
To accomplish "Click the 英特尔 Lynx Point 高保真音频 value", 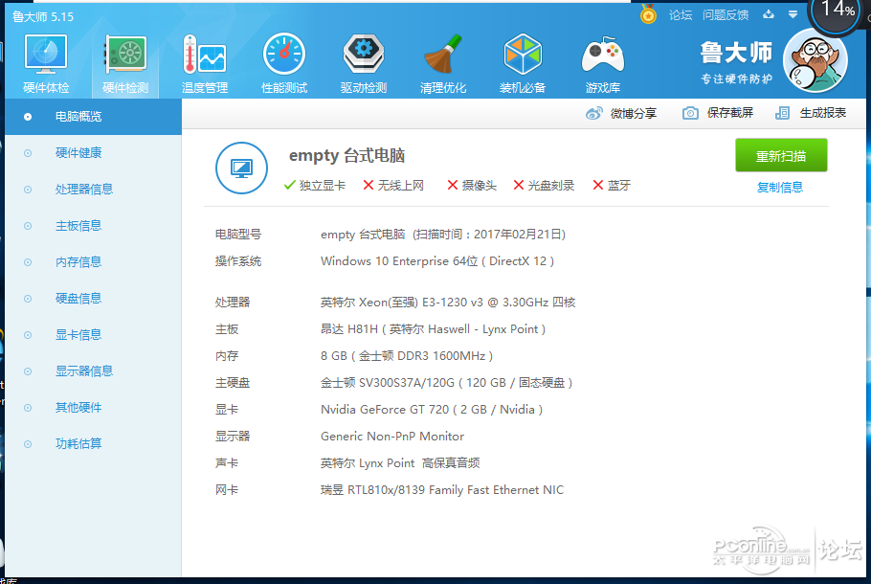I will (400, 462).
